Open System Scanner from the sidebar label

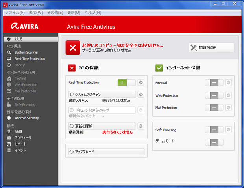[x=26, y=53]
